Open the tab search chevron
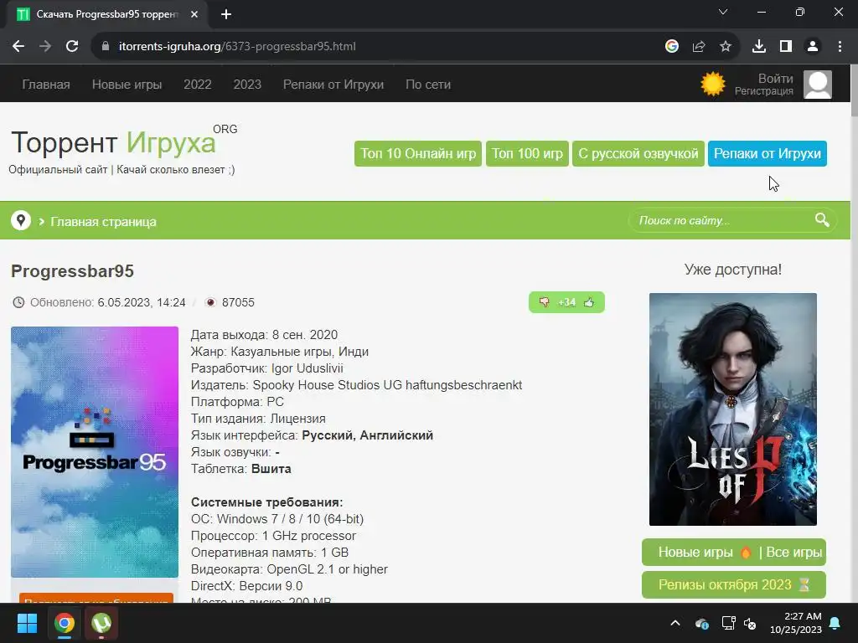 [723, 12]
